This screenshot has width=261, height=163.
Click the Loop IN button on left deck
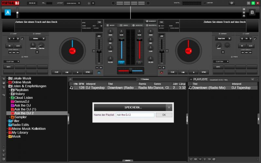coord(9,46)
